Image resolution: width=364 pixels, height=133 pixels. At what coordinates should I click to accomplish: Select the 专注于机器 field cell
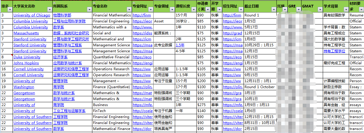(x=164, y=111)
